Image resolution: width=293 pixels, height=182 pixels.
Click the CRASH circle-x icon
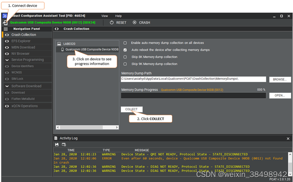pyautogui.click(x=134, y=23)
